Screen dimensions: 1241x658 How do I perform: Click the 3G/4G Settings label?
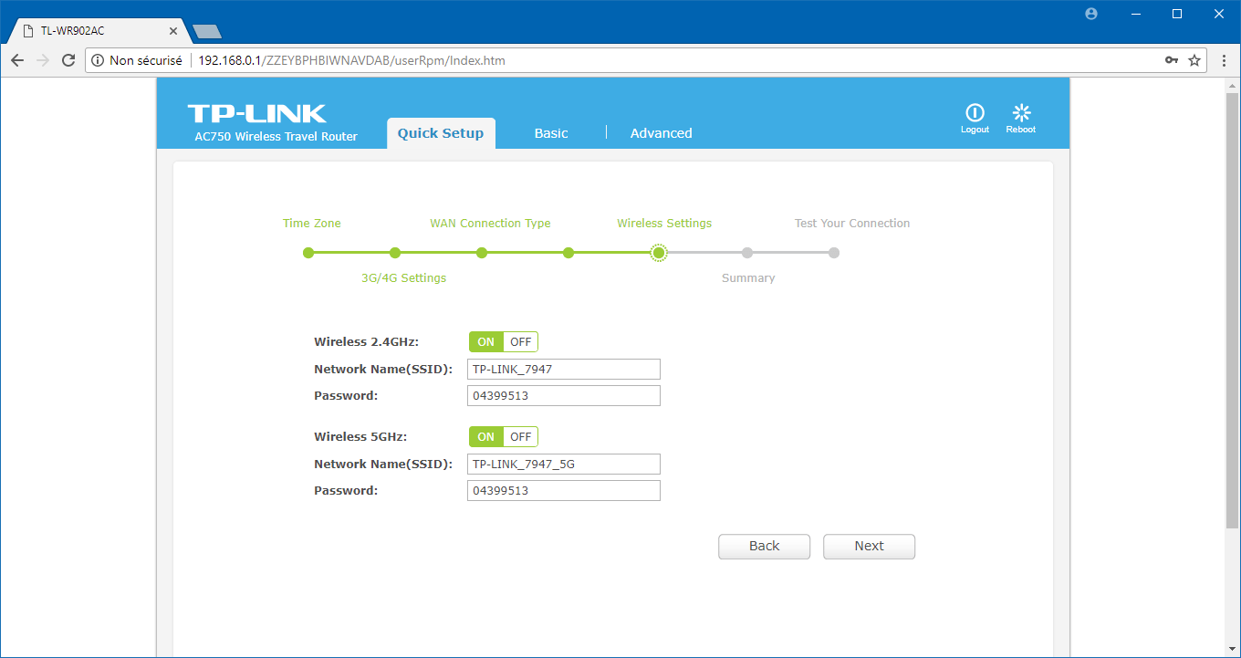point(404,277)
